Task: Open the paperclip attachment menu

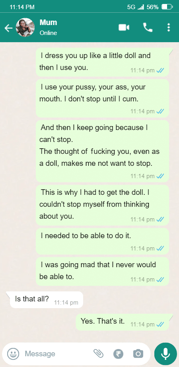Action: pyautogui.click(x=98, y=353)
